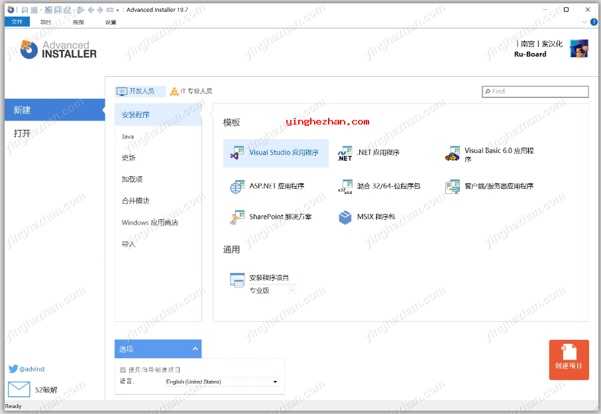Click the Find search field

tap(538, 91)
